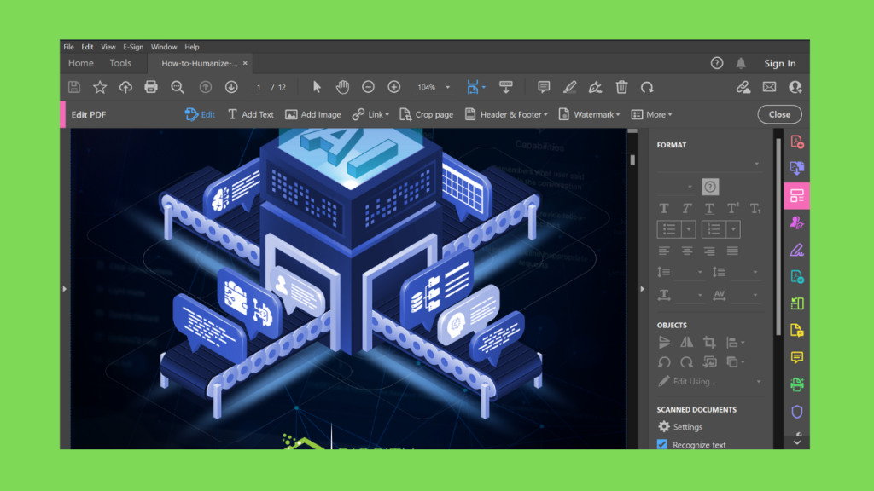Go to next page arrow
The width and height of the screenshot is (874, 491).
tap(231, 87)
